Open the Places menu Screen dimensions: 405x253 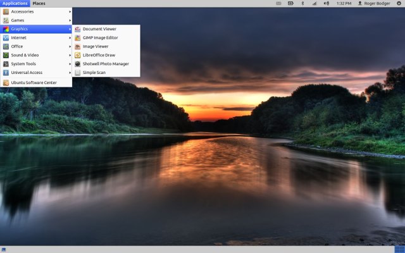click(x=39, y=3)
